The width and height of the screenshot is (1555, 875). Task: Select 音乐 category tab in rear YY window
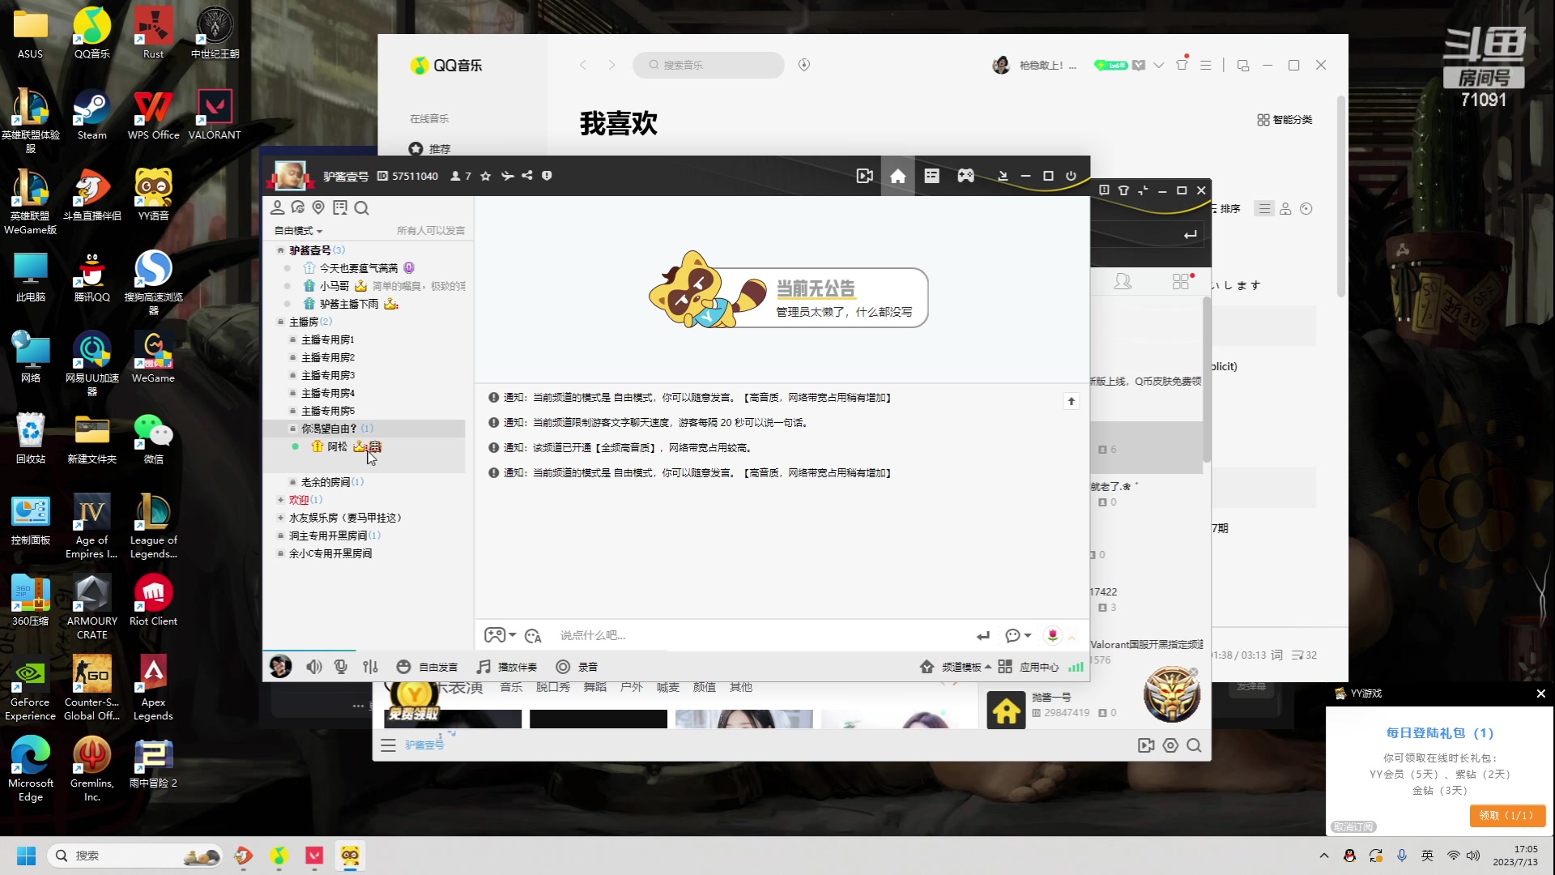511,687
